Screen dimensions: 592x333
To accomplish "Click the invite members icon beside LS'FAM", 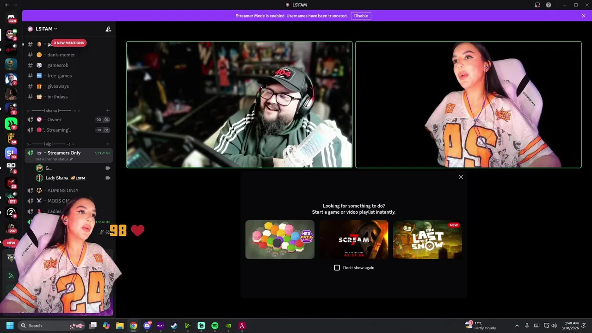I will click(x=108, y=29).
